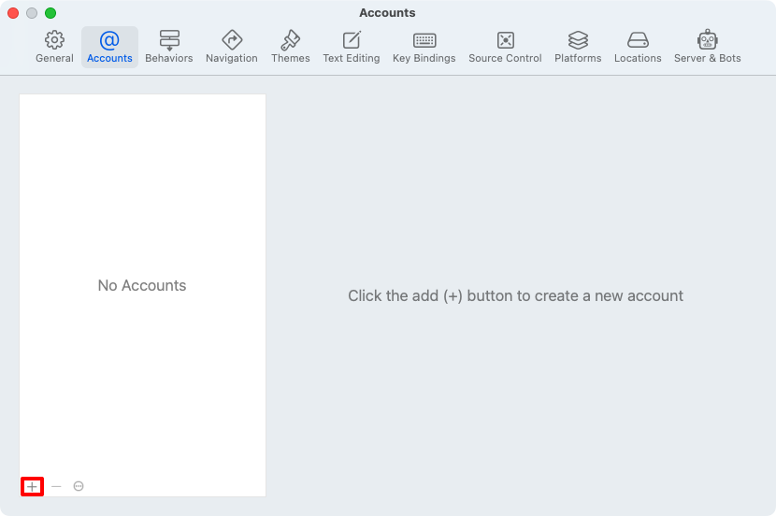The height and width of the screenshot is (516, 776).
Task: Close the Accounts window
Action: [x=13, y=13]
